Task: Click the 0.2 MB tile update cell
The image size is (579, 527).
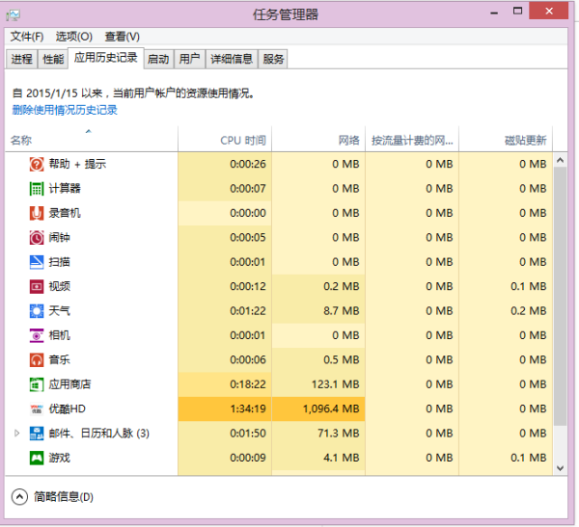Action: point(506,311)
